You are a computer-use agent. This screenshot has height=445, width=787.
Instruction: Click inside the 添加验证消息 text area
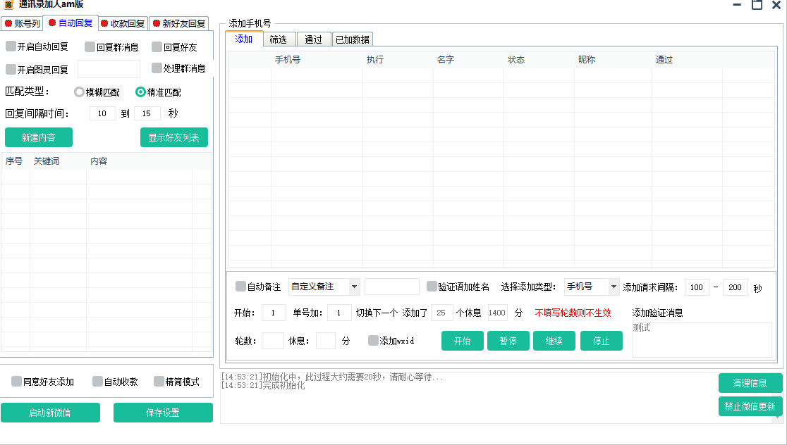pos(702,338)
